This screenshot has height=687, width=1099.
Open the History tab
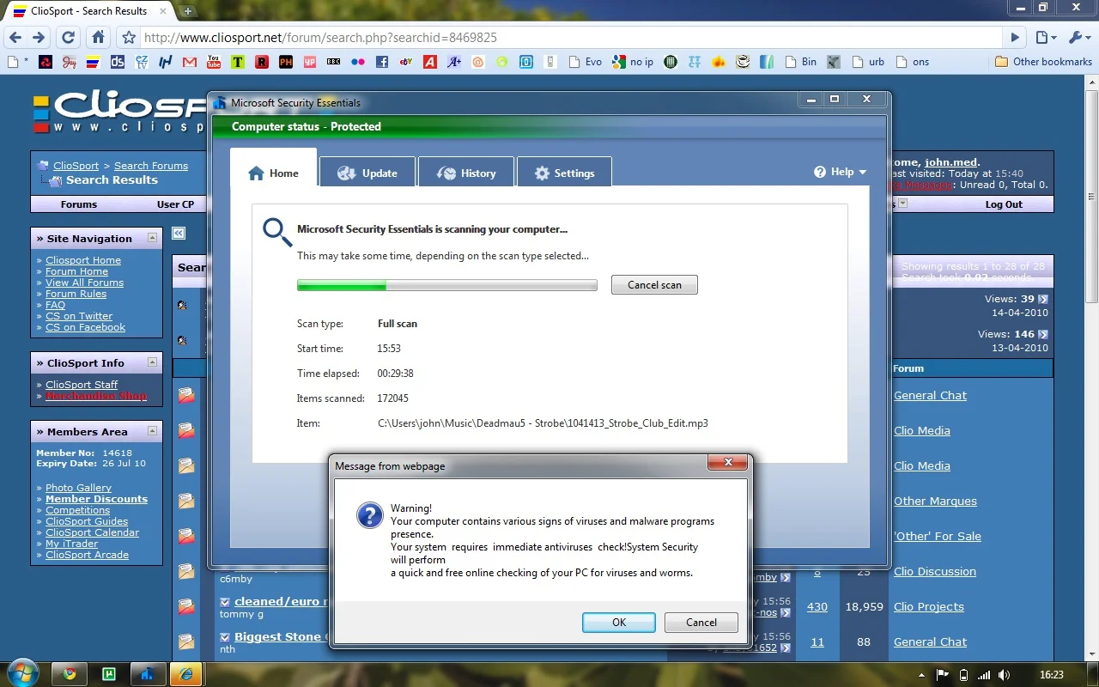[466, 173]
